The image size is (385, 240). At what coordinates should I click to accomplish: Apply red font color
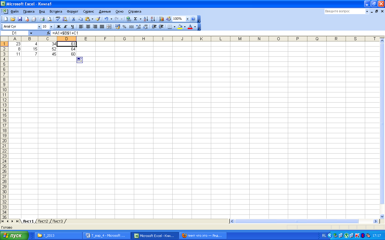point(190,27)
